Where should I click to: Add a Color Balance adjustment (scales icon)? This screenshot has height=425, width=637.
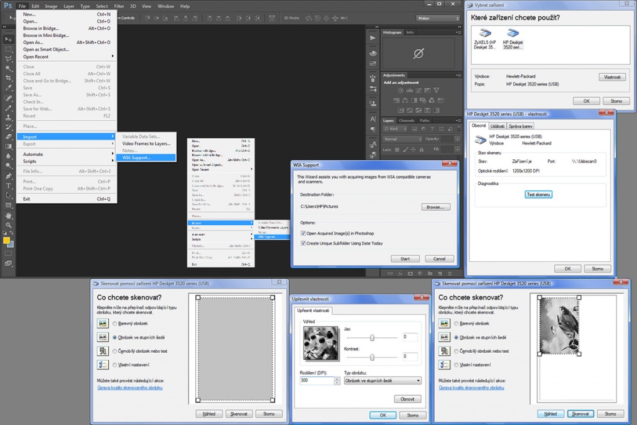404,100
